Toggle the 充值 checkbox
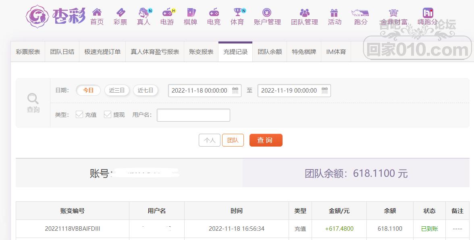 [x=79, y=114]
